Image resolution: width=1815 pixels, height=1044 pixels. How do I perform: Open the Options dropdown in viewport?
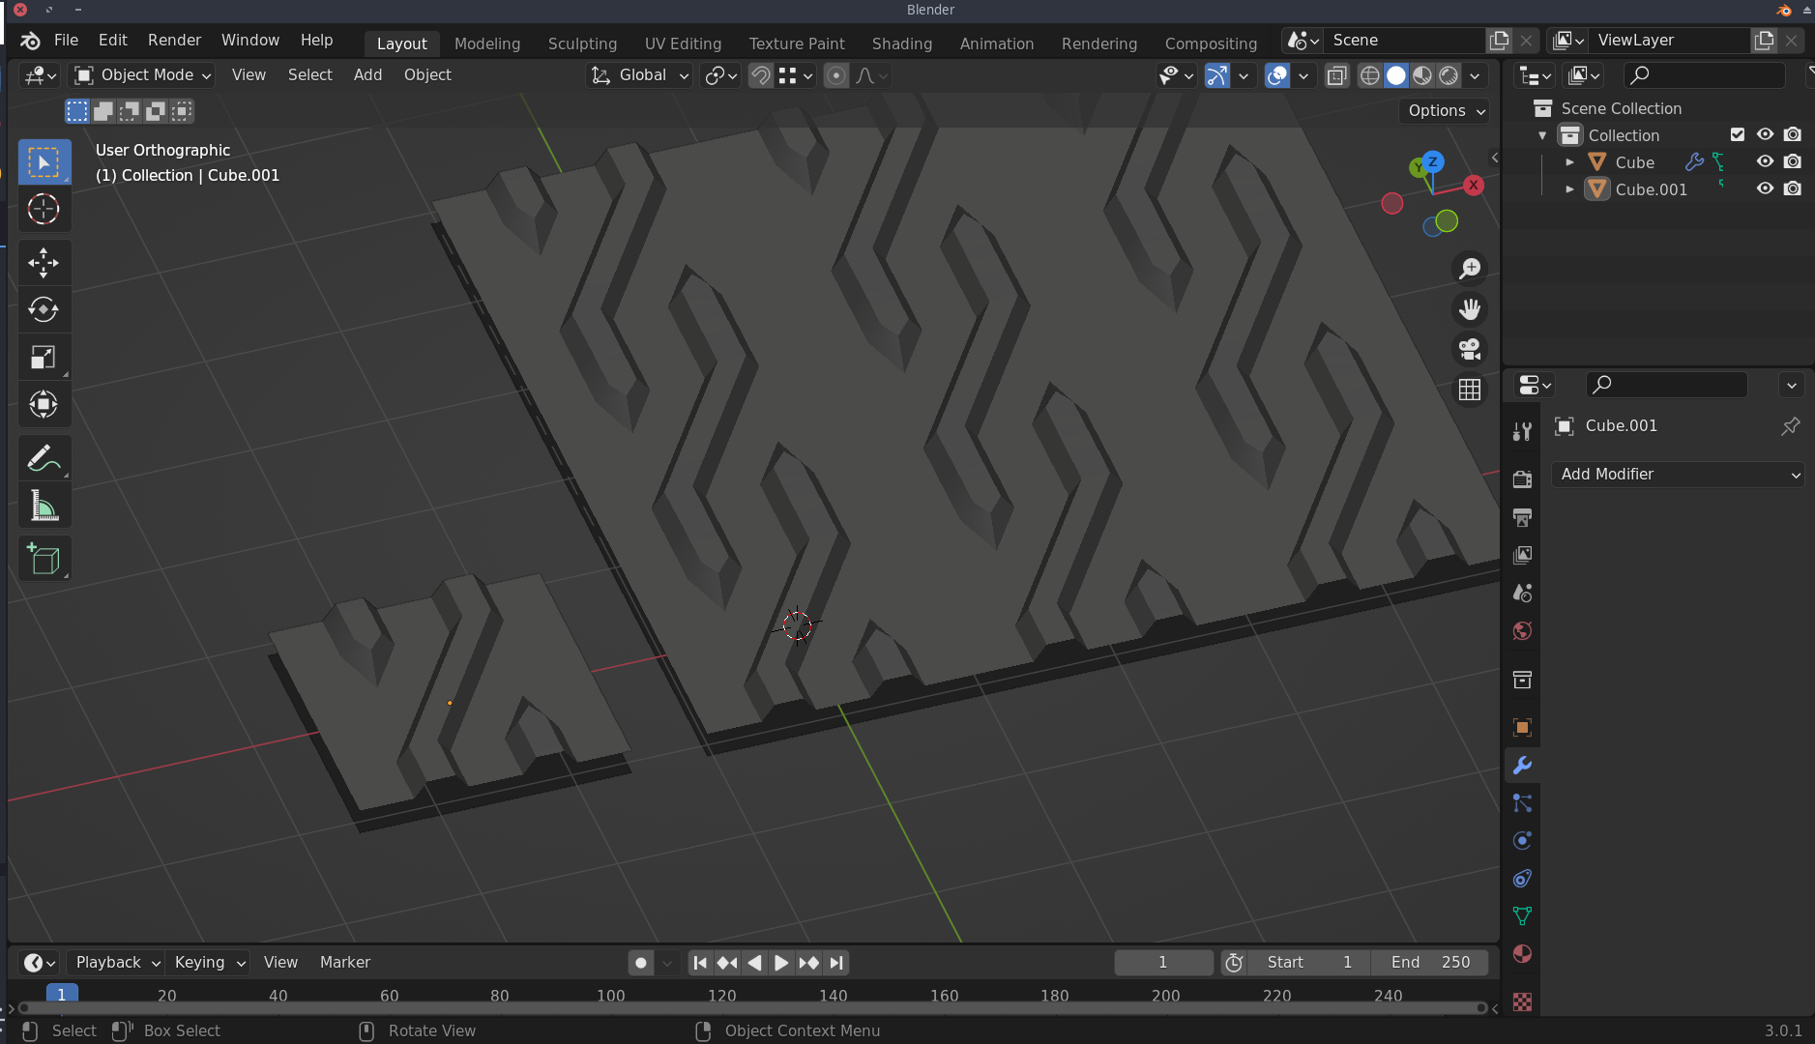1446,111
